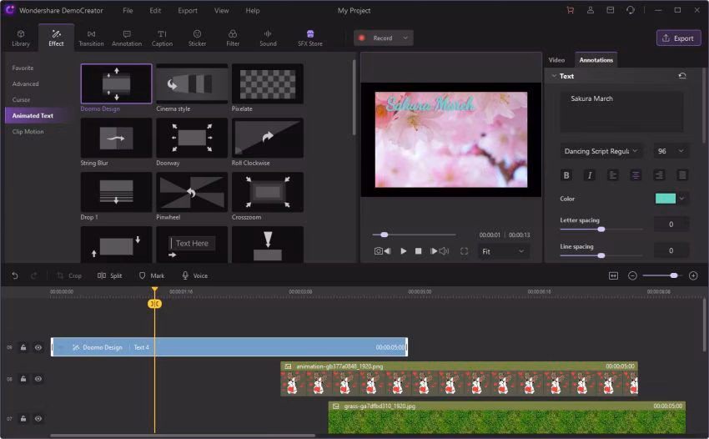The width and height of the screenshot is (709, 439).
Task: Lock track 08 with the padlock icon
Action: pos(23,379)
